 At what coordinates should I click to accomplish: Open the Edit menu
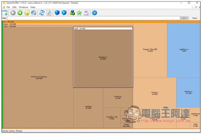point(14,7)
